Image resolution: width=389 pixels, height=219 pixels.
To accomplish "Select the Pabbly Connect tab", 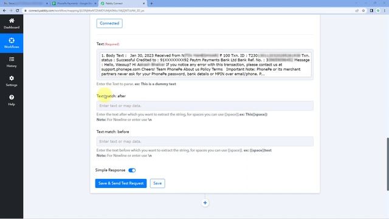I will (x=122, y=4).
